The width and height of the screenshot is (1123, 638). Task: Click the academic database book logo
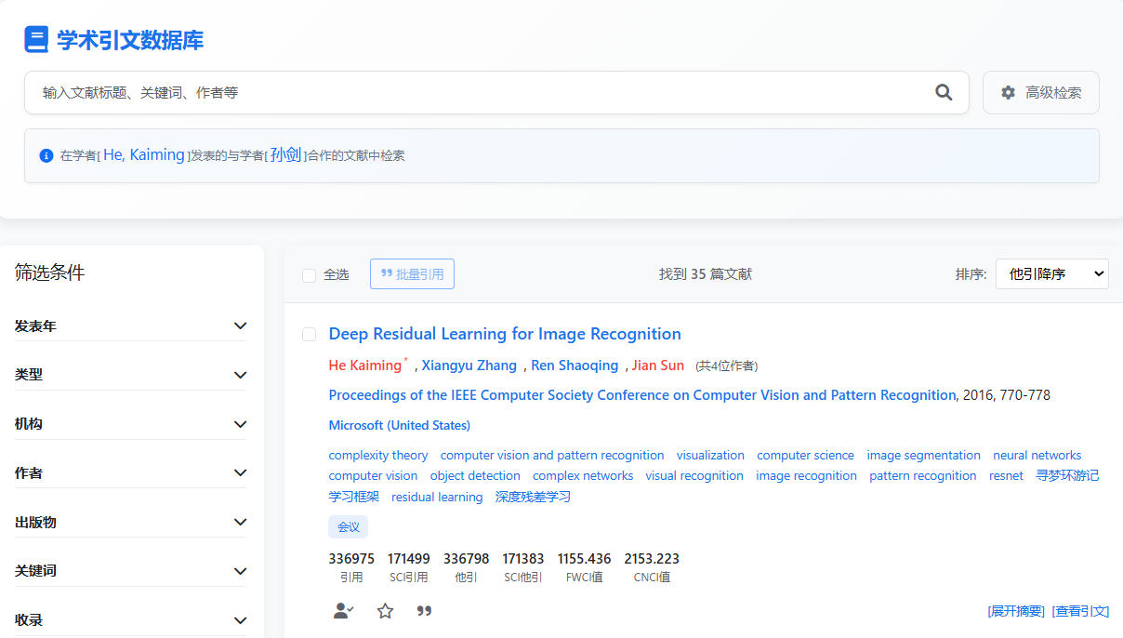coord(36,40)
